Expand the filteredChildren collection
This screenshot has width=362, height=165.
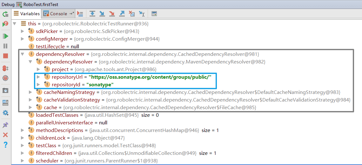tap(23, 153)
